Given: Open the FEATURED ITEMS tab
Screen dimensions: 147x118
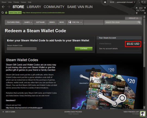Looking at the screenshot, I should coord(13,22).
